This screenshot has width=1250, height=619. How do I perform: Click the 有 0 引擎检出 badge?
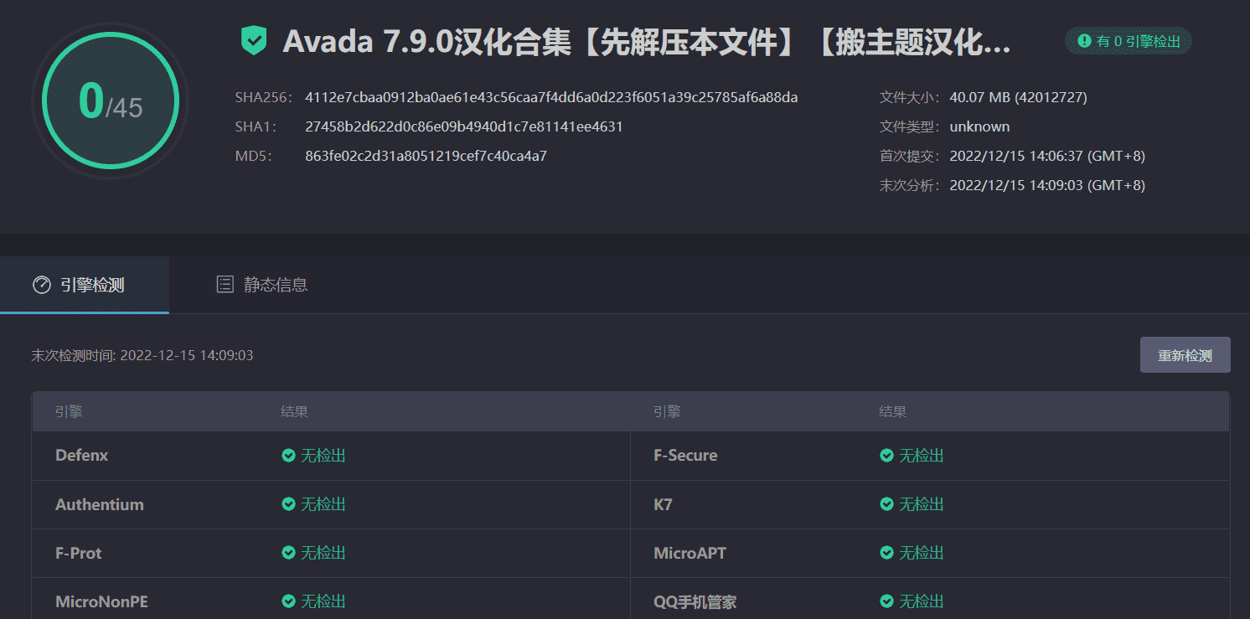[x=1128, y=40]
